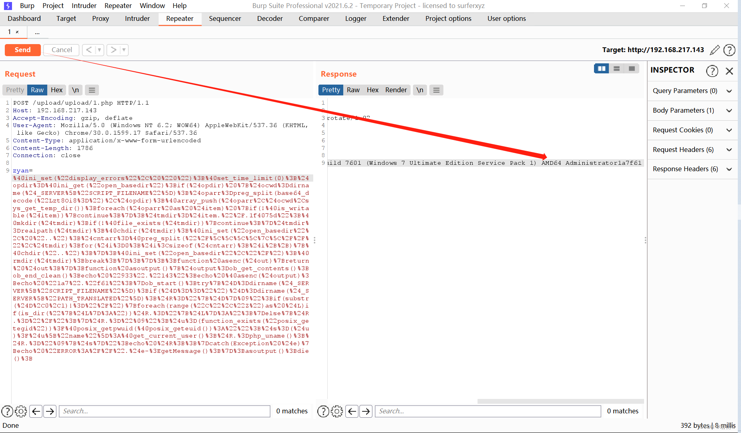Close the Inspector panel
The image size is (741, 433).
click(729, 71)
